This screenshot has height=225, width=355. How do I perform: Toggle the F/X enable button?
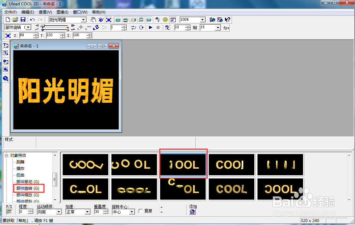(9, 212)
